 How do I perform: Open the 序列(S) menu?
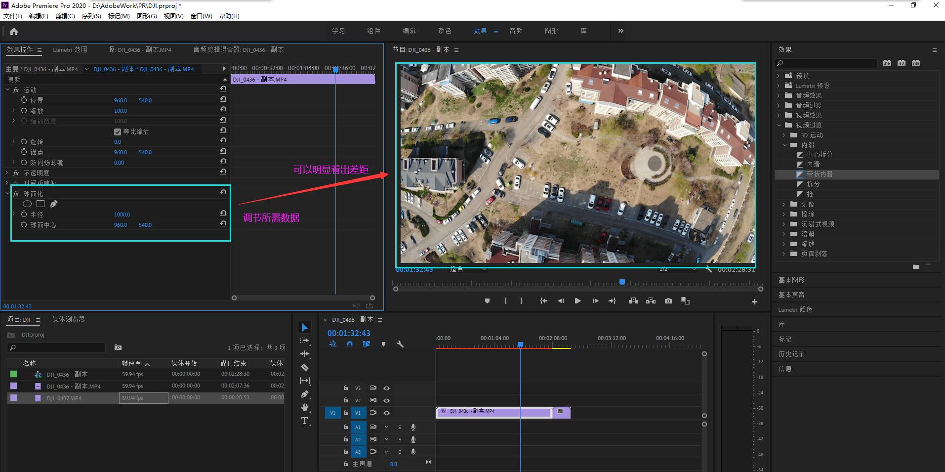91,16
